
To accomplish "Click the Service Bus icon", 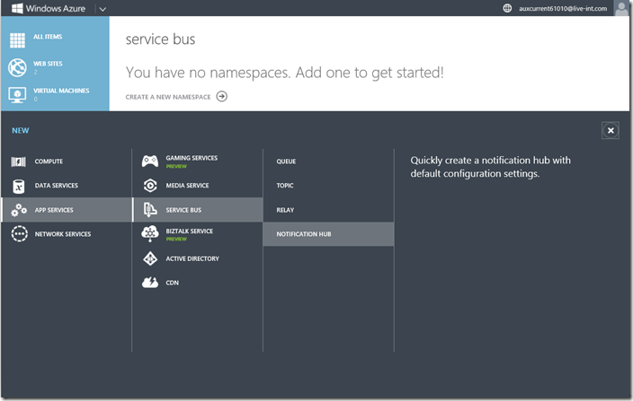I will pyautogui.click(x=150, y=210).
